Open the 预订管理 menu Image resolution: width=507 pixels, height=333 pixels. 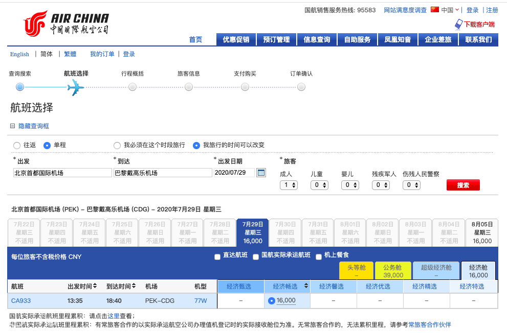pyautogui.click(x=276, y=40)
